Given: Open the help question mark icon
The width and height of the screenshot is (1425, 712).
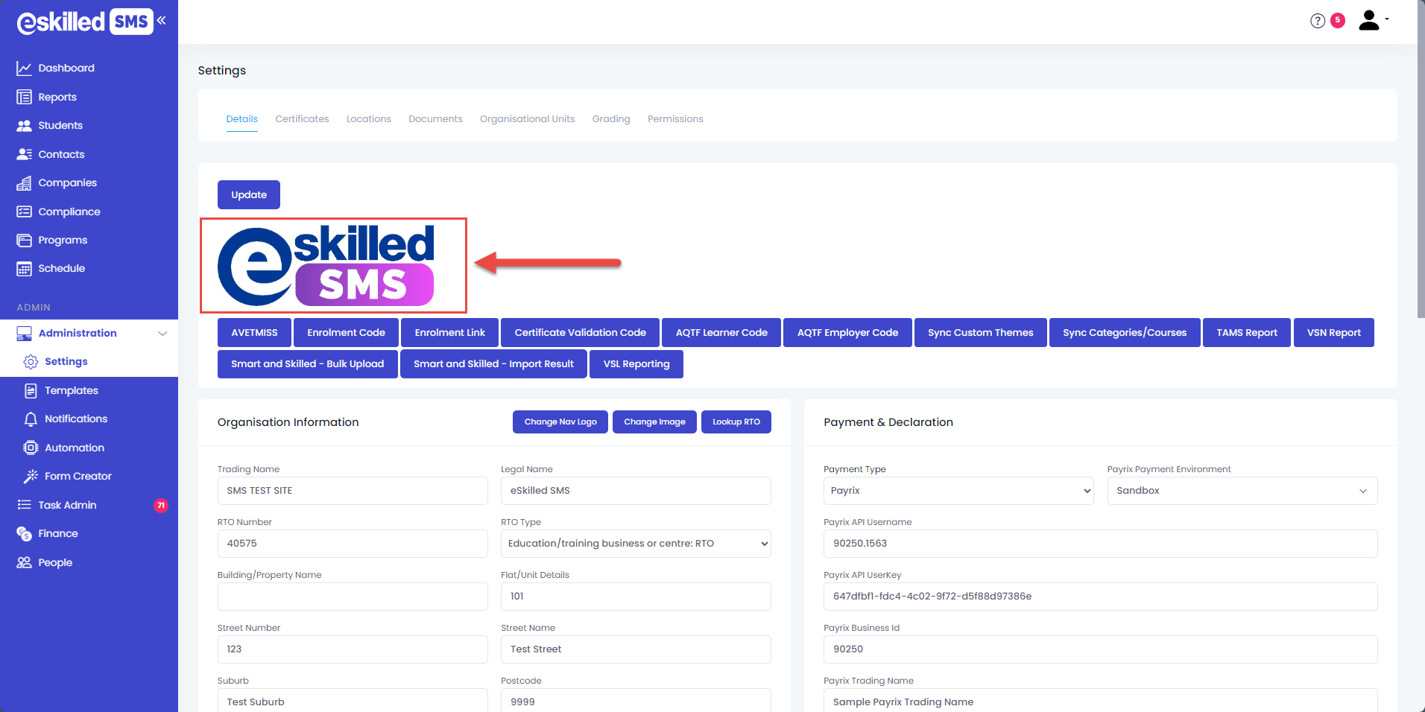Looking at the screenshot, I should (x=1318, y=21).
